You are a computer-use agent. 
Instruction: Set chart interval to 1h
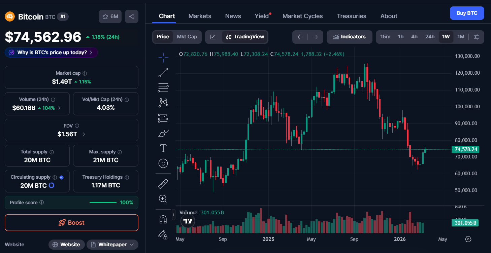[401, 37]
